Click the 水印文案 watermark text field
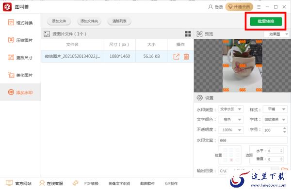The height and width of the screenshot is (189, 291). [253, 141]
